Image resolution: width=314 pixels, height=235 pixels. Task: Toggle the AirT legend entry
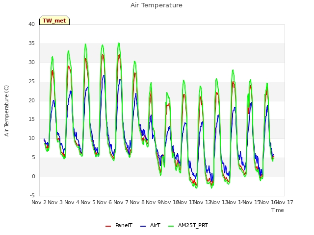click(x=151, y=225)
